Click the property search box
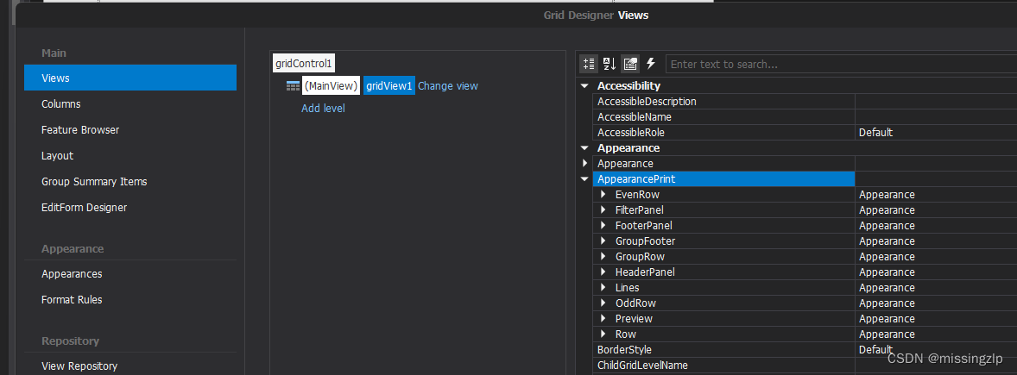1017x375 pixels. 841,64
